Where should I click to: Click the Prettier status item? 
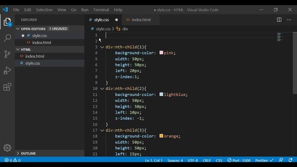(x=264, y=161)
